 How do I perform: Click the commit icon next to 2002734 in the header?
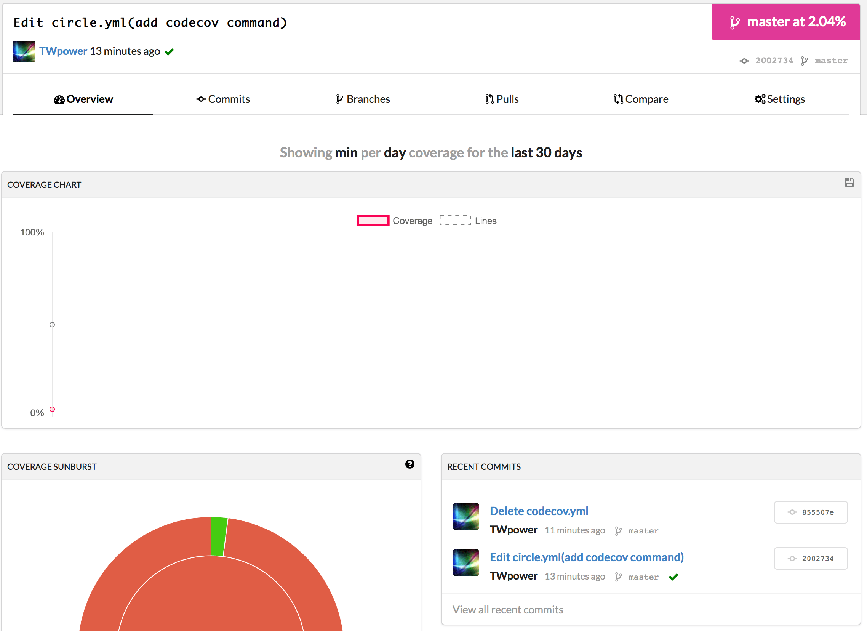coord(744,61)
